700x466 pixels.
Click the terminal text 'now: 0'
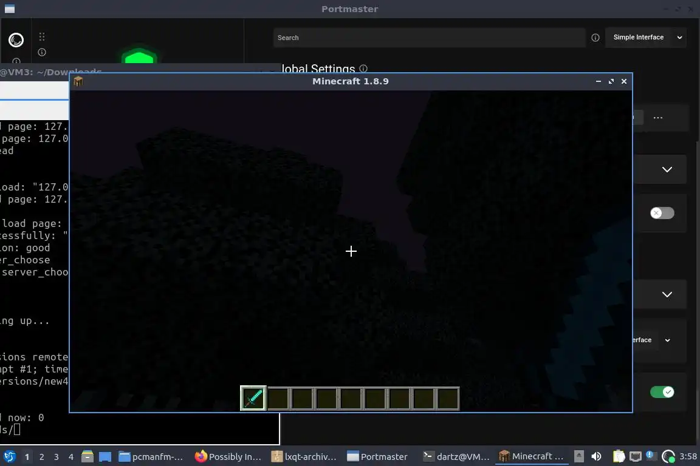tap(26, 418)
